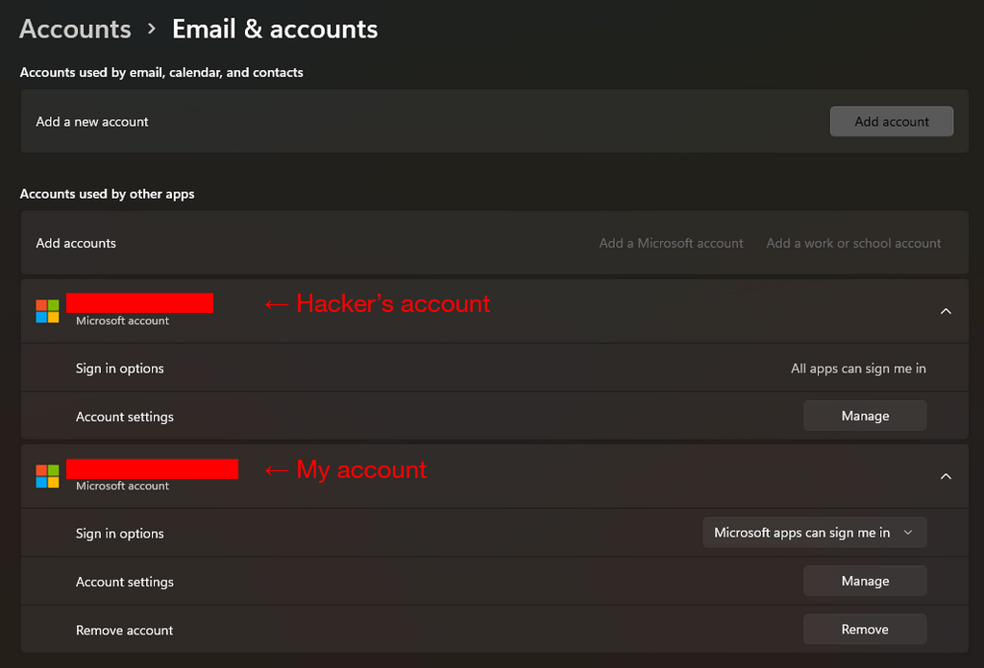Click Sign in options label under my account
Image resolution: width=984 pixels, height=668 pixels.
[x=120, y=534]
